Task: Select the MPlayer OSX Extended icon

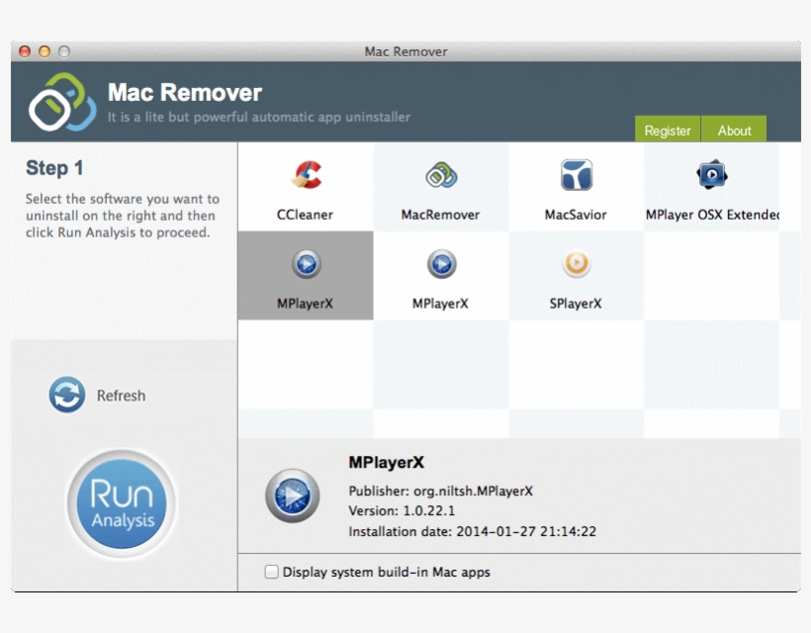Action: 712,175
